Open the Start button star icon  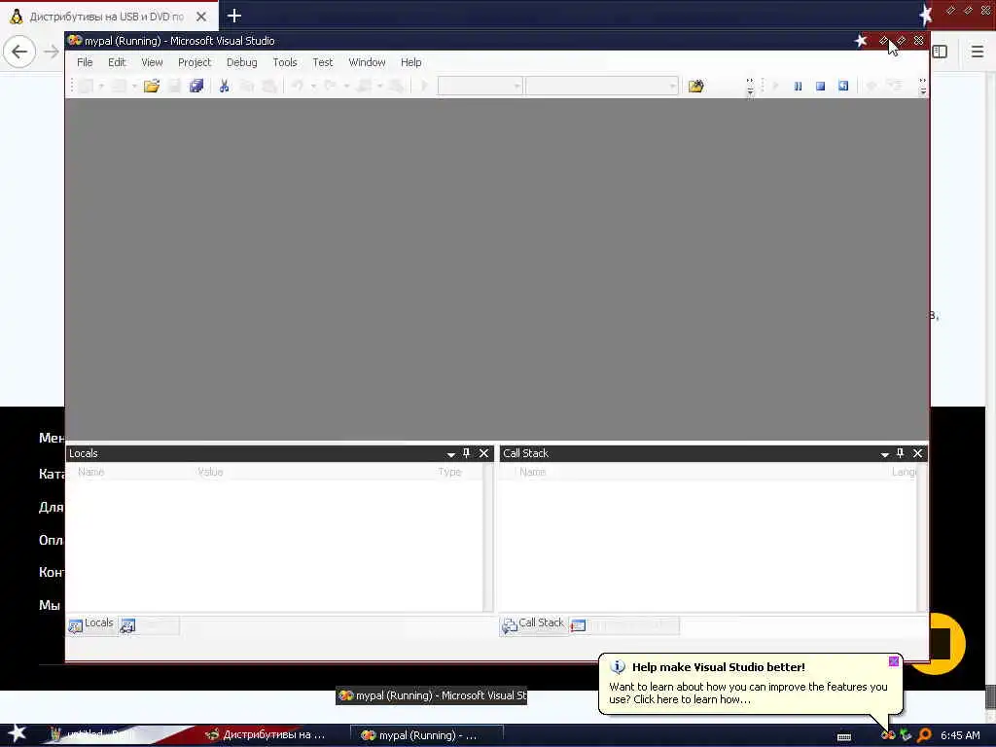tap(18, 733)
